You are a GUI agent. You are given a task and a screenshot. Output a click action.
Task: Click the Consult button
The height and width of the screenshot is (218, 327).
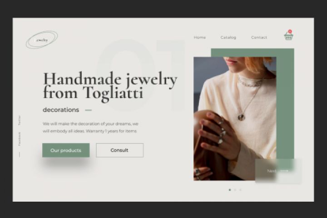(120, 150)
